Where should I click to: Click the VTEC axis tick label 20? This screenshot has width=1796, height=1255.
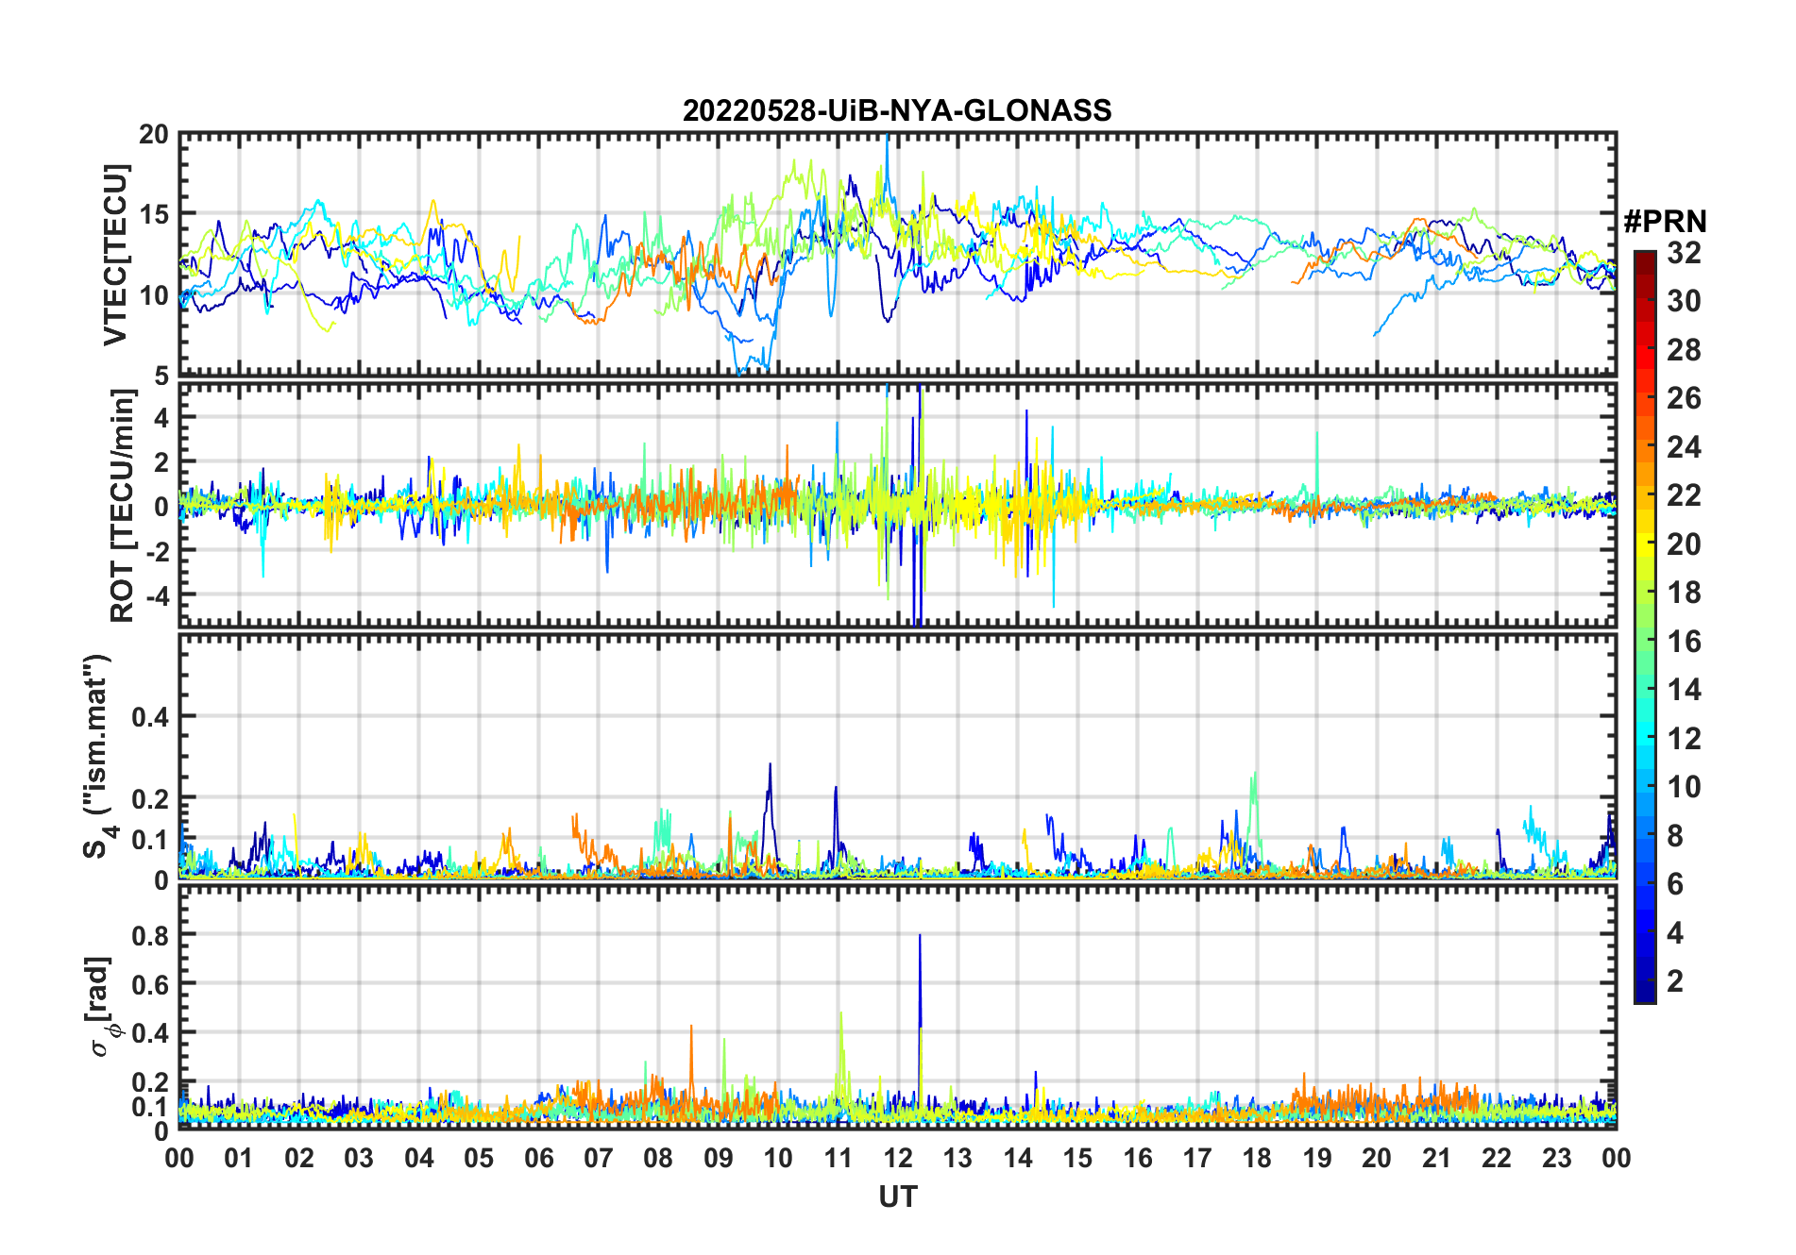click(153, 135)
